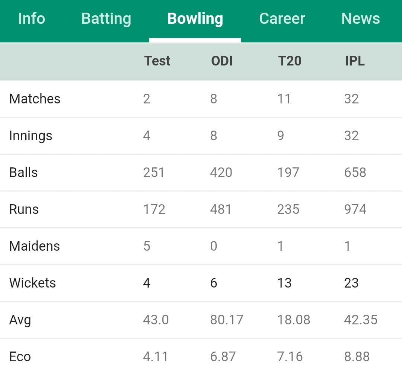
Task: Click the Test column header
Action: coord(157,61)
